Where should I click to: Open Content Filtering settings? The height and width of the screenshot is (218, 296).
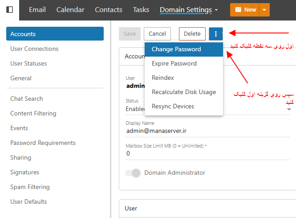coord(33,113)
